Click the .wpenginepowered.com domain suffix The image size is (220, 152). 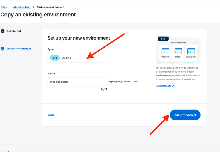coord(123,82)
